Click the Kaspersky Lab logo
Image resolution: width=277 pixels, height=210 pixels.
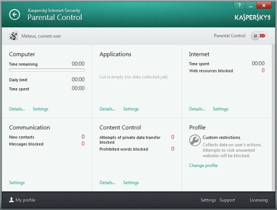252,17
